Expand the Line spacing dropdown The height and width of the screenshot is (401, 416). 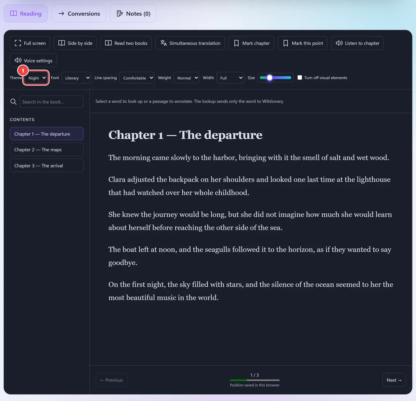click(137, 78)
